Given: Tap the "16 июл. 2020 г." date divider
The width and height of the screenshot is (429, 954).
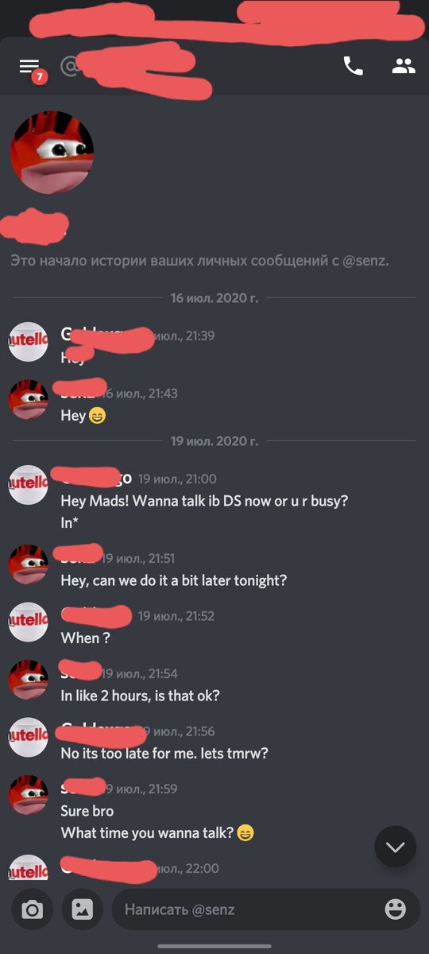Looking at the screenshot, I should click(x=214, y=298).
